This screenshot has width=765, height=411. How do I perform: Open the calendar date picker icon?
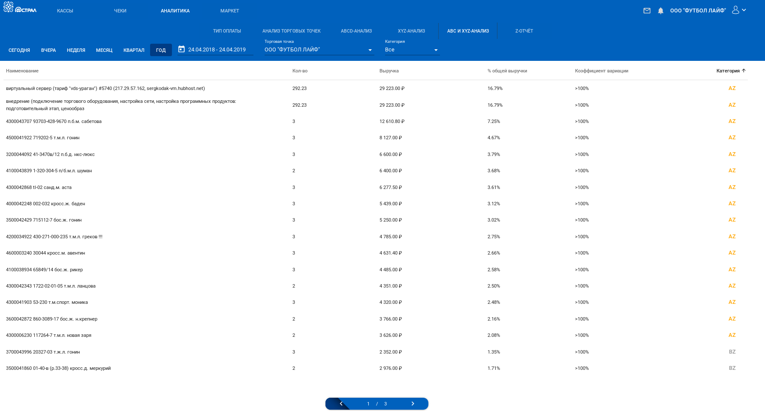tap(181, 49)
